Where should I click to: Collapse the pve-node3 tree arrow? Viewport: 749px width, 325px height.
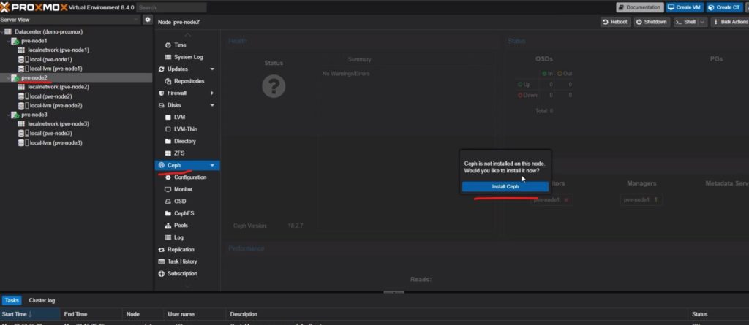(x=7, y=115)
